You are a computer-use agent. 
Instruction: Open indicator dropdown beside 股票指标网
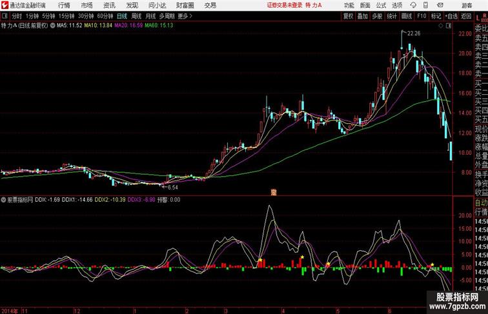tap(4, 200)
